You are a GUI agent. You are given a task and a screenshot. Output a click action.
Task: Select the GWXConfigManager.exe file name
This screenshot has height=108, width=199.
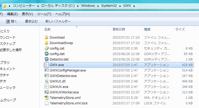pyautogui.click(x=68, y=70)
